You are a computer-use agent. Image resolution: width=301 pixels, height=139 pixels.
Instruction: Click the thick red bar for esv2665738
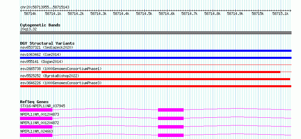coord(161,72)
